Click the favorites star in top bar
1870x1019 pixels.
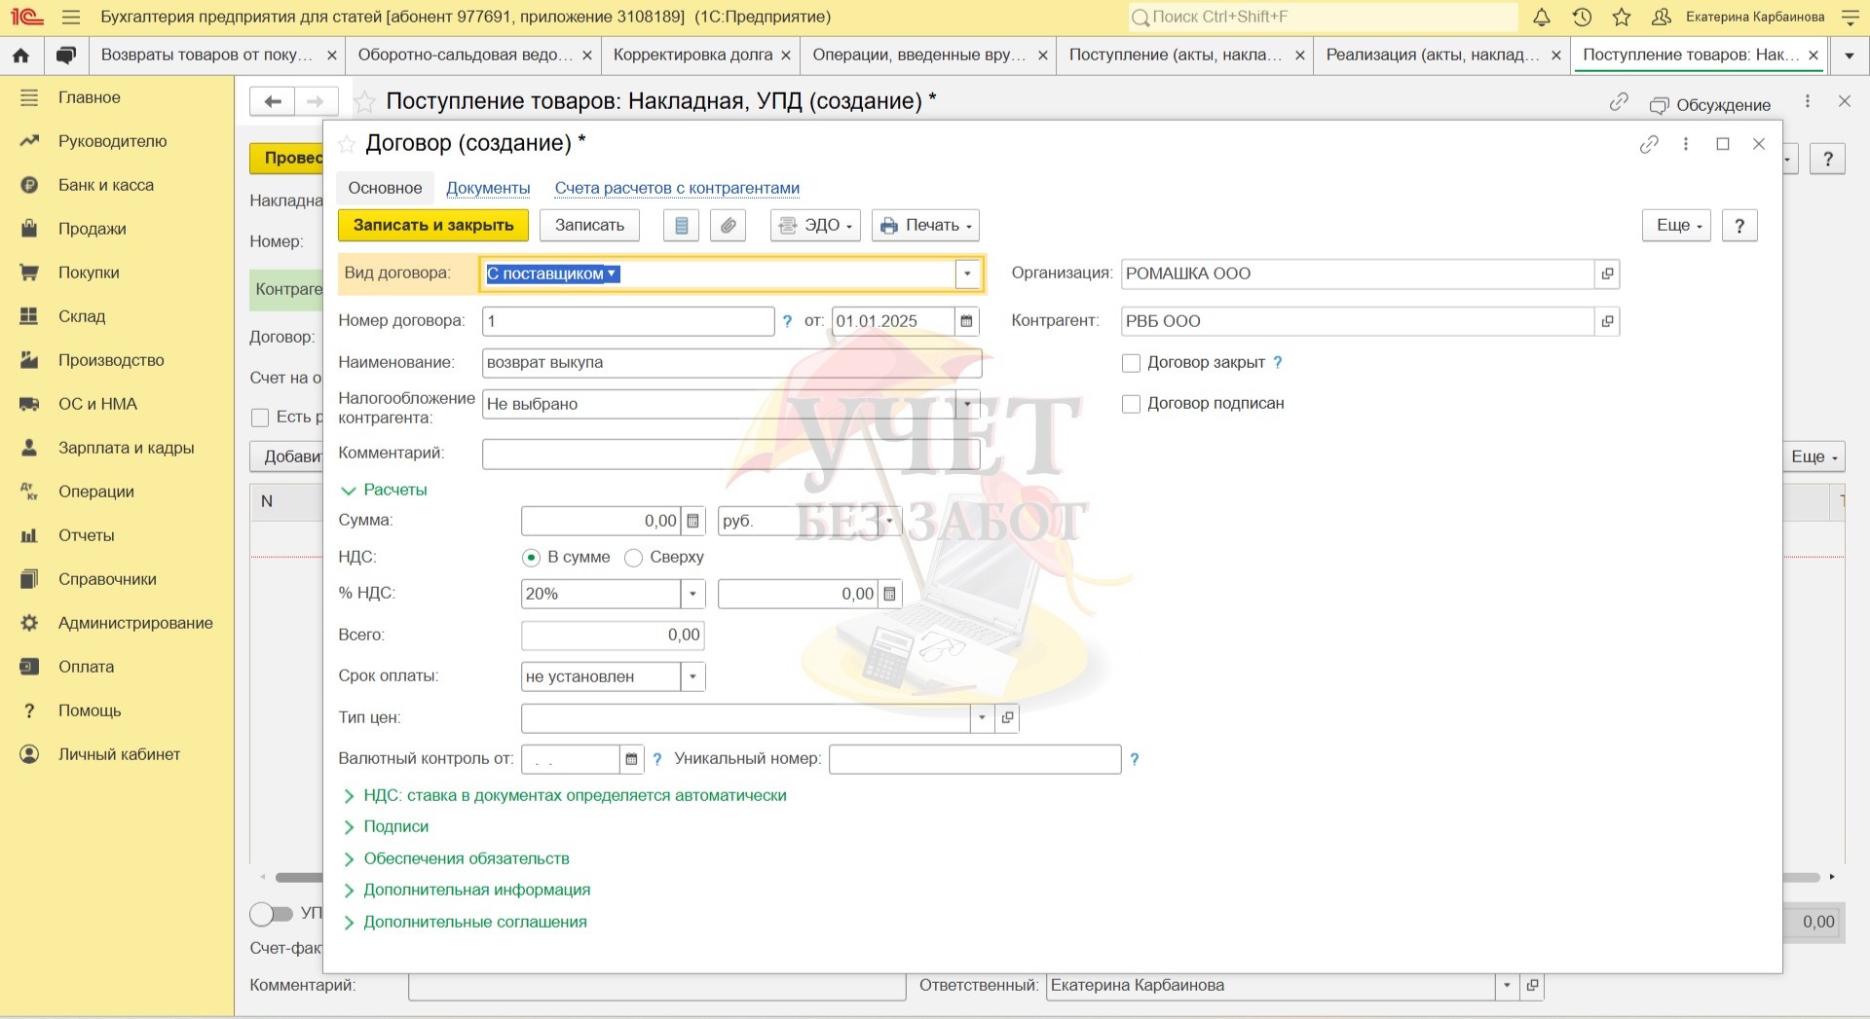coord(1622,18)
